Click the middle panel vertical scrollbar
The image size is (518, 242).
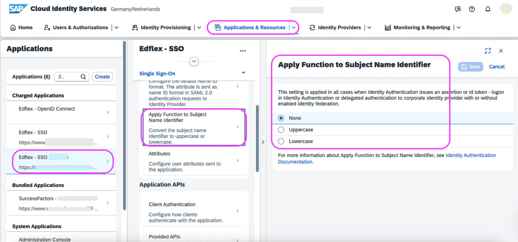pyautogui.click(x=258, y=138)
